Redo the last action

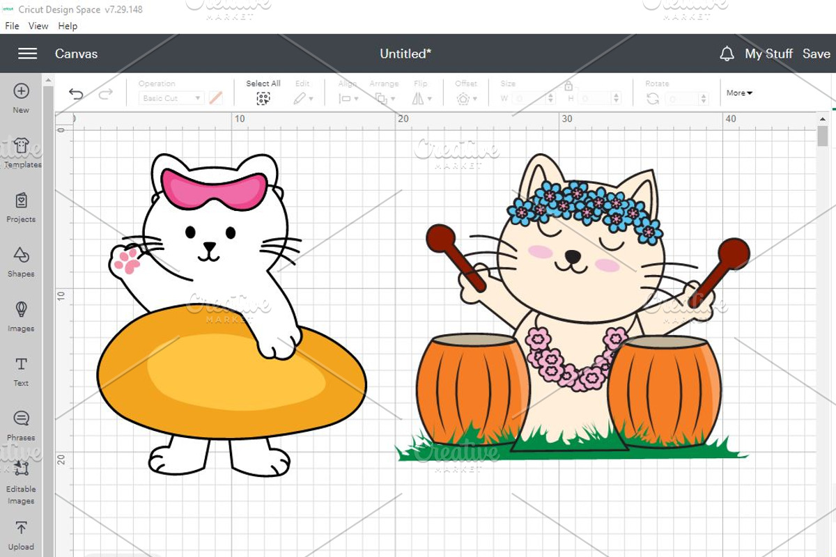pos(105,94)
